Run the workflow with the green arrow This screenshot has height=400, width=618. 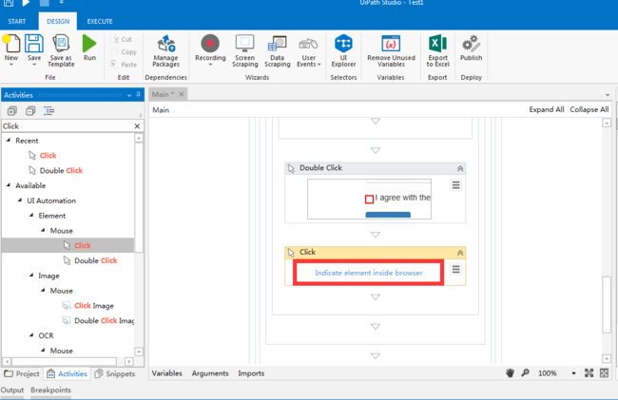tap(89, 48)
